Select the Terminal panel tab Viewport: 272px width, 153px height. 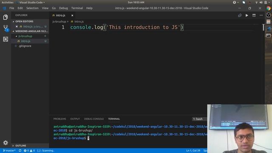coord(114,119)
